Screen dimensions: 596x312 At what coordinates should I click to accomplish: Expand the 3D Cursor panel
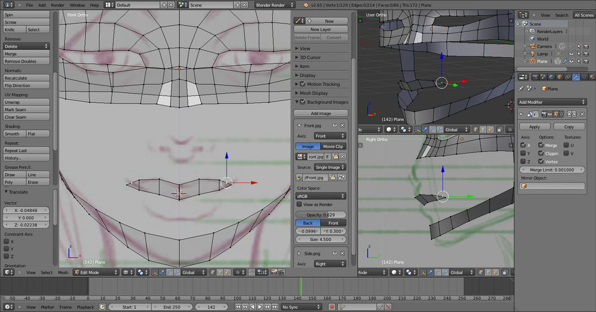tap(310, 58)
